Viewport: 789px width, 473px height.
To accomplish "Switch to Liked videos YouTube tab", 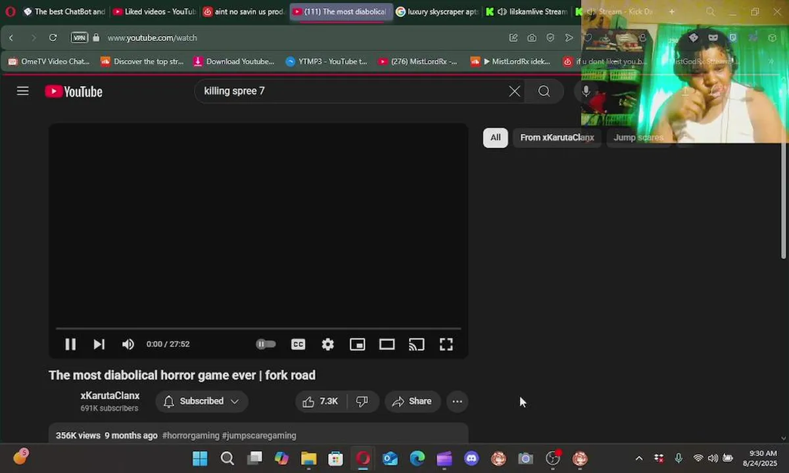I will (x=153, y=12).
